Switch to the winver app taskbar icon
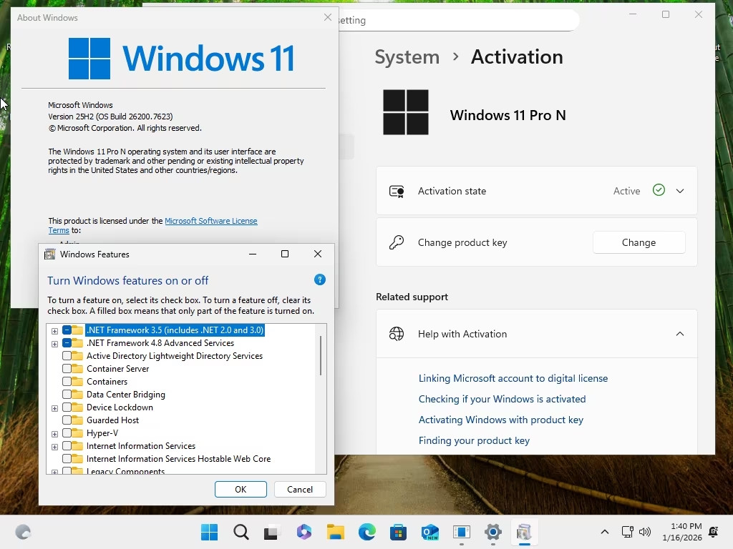The image size is (733, 549). point(462,532)
